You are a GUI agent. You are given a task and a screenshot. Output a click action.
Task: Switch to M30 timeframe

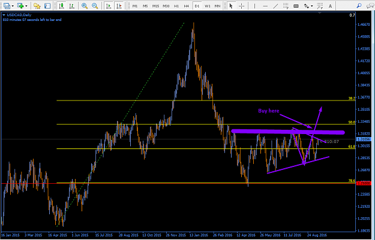[x=166, y=6]
